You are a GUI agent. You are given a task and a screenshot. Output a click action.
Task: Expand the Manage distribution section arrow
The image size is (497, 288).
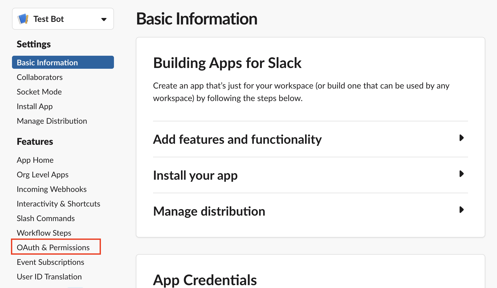461,210
